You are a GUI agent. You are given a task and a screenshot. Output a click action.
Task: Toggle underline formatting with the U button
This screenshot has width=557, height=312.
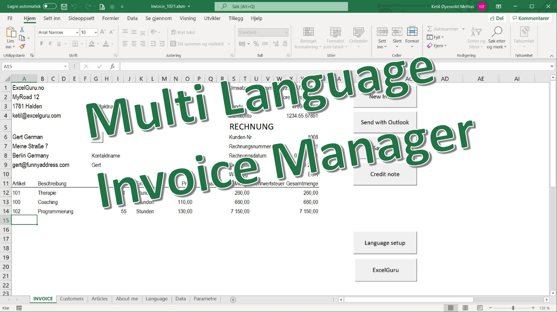[x=59, y=43]
